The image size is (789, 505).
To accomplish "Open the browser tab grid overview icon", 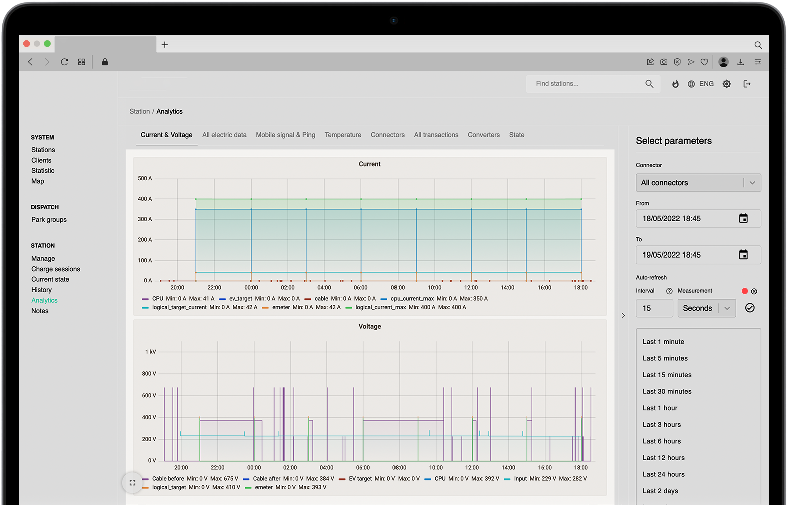I will tap(82, 62).
